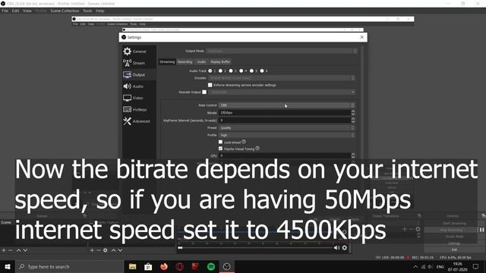Screen dimensions: 486x273
Task: Toggle Enforce streaming service encoder settings
Action: click(x=210, y=85)
